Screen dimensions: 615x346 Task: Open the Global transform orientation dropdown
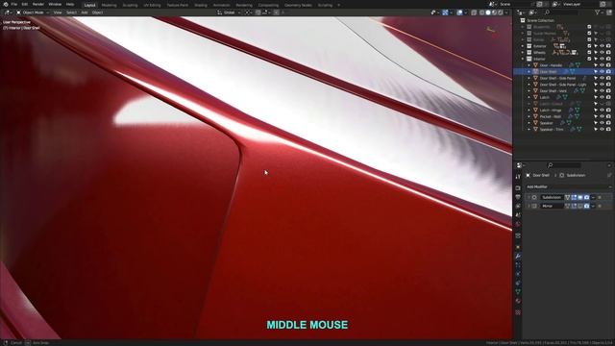coord(229,12)
